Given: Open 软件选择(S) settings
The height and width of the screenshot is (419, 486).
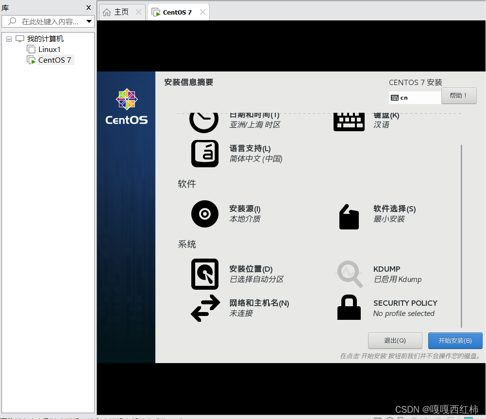Looking at the screenshot, I should click(395, 209).
